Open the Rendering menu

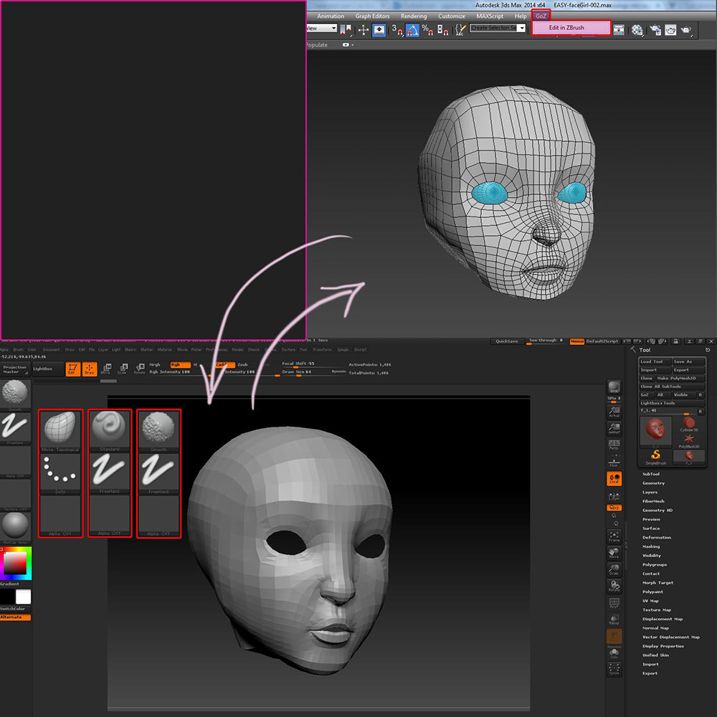click(x=414, y=16)
